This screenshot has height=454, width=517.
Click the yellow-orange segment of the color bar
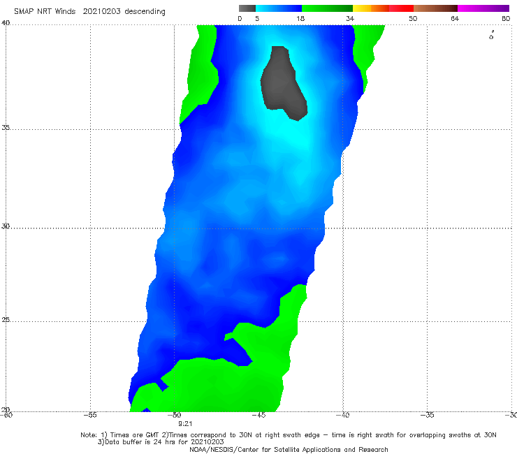pos(371,8)
